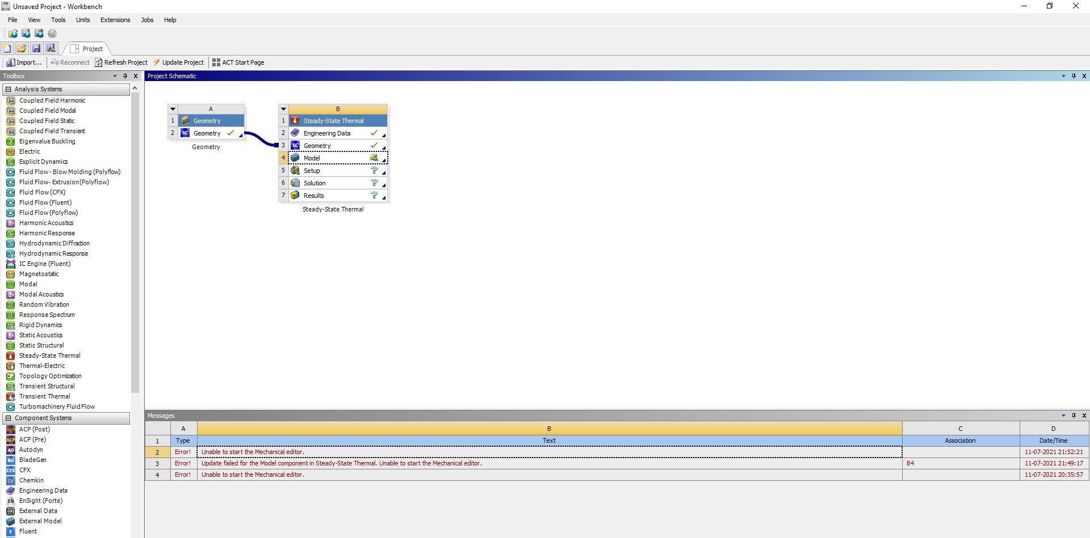Select Explicit Dynamics analysis system
The image size is (1090, 538).
[43, 162]
